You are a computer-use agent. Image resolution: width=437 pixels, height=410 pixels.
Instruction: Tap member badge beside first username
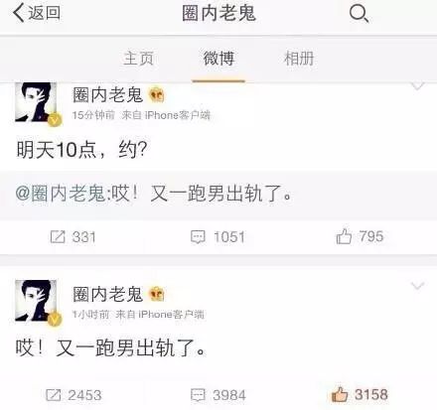pyautogui.click(x=157, y=95)
